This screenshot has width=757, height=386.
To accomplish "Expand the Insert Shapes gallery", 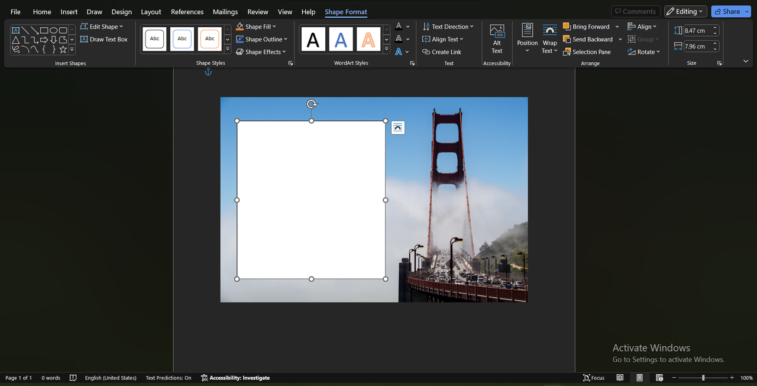I will [x=72, y=49].
